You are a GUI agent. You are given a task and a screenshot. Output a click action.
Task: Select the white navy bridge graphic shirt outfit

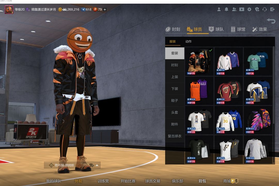[x=258, y=91]
